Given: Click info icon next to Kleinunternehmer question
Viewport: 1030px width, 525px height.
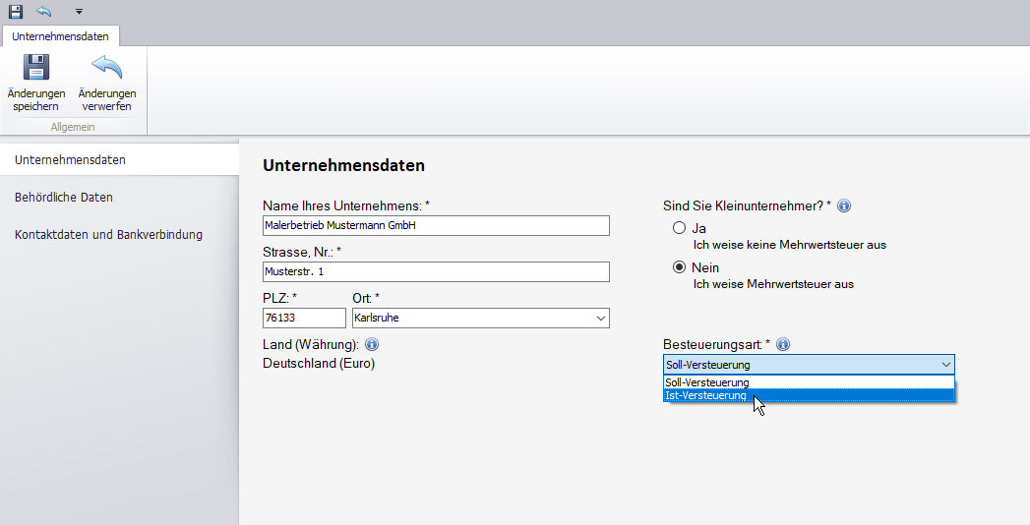Looking at the screenshot, I should point(843,206).
